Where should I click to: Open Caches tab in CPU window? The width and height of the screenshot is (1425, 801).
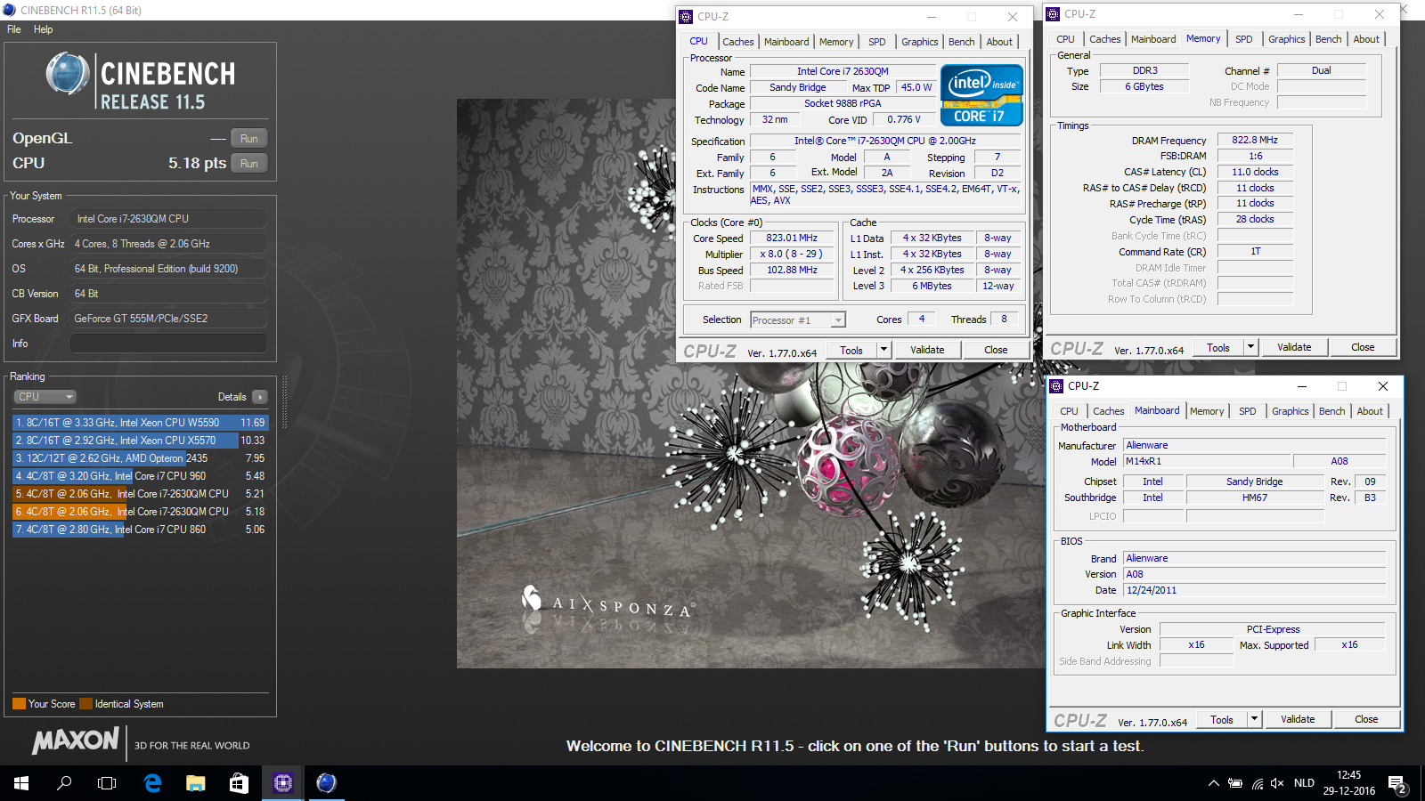click(x=738, y=42)
